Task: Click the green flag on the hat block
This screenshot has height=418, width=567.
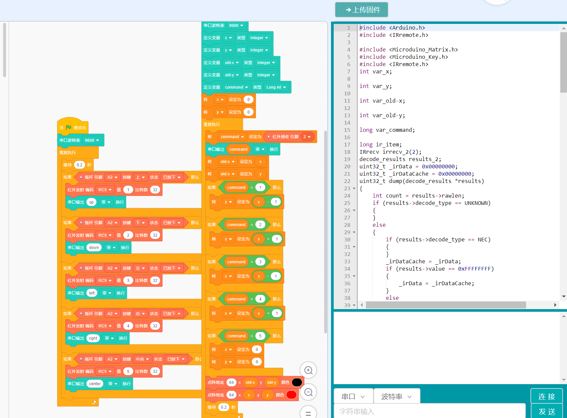Action: [x=69, y=127]
